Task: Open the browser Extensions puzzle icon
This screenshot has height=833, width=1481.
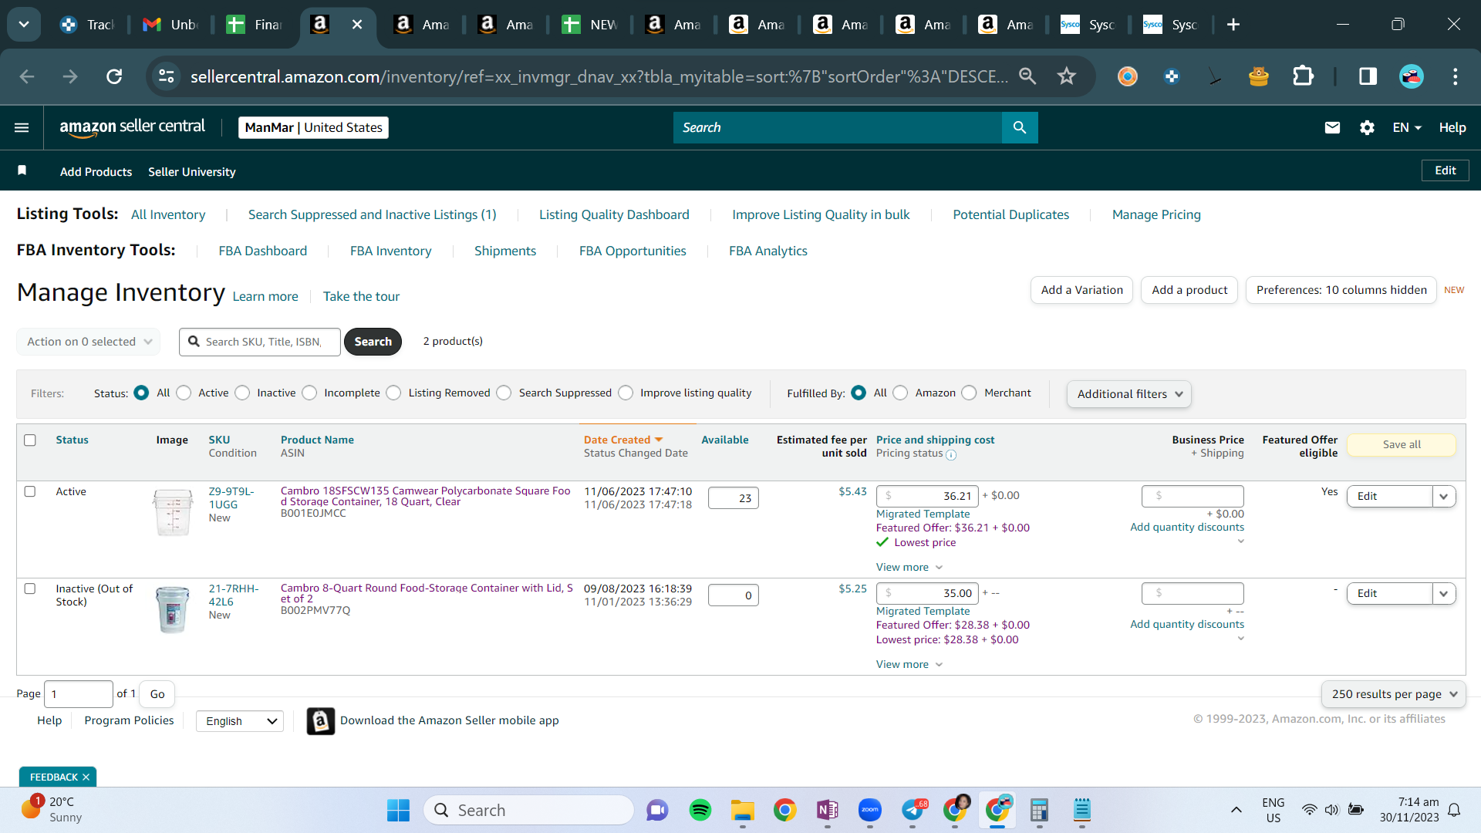Action: [x=1303, y=76]
